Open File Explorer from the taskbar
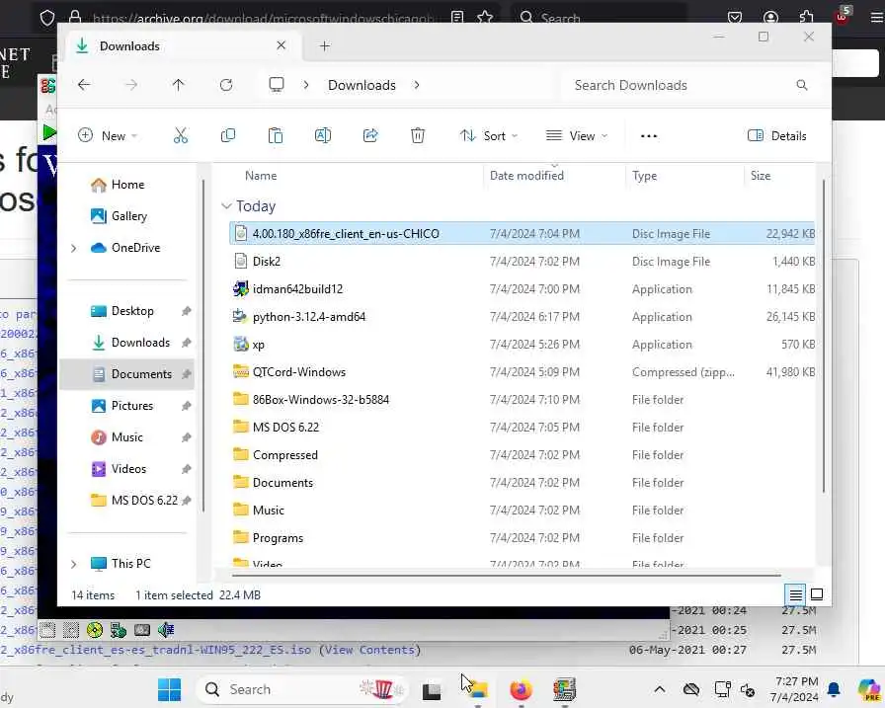The height and width of the screenshot is (708, 885). point(477,689)
